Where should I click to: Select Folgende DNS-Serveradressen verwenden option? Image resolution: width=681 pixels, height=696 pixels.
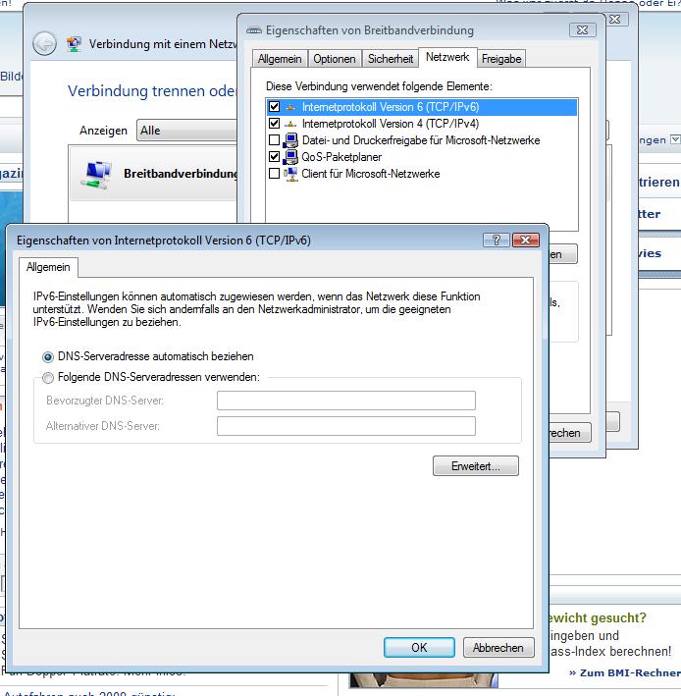48,378
